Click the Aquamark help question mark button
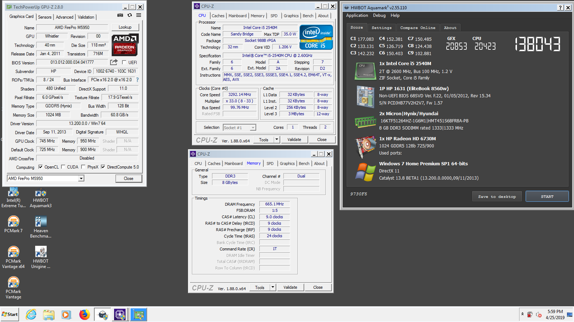The width and height of the screenshot is (574, 322). click(x=560, y=8)
